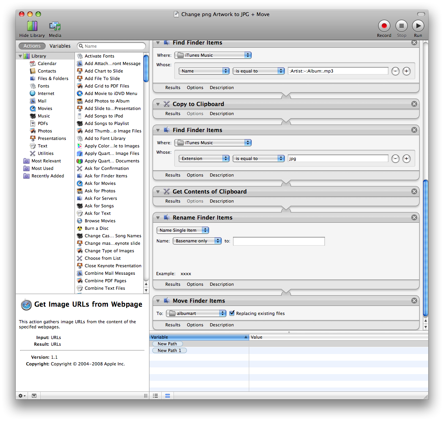Switch to the Variables tab
This screenshot has width=444, height=421.
tap(60, 46)
